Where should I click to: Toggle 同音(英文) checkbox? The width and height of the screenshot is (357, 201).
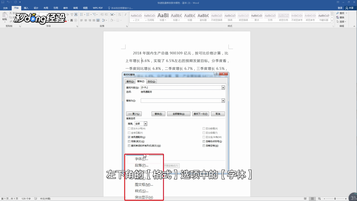(x=129, y=142)
